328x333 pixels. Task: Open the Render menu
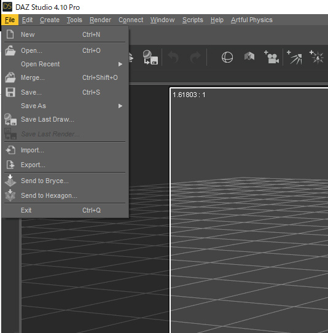pyautogui.click(x=100, y=20)
